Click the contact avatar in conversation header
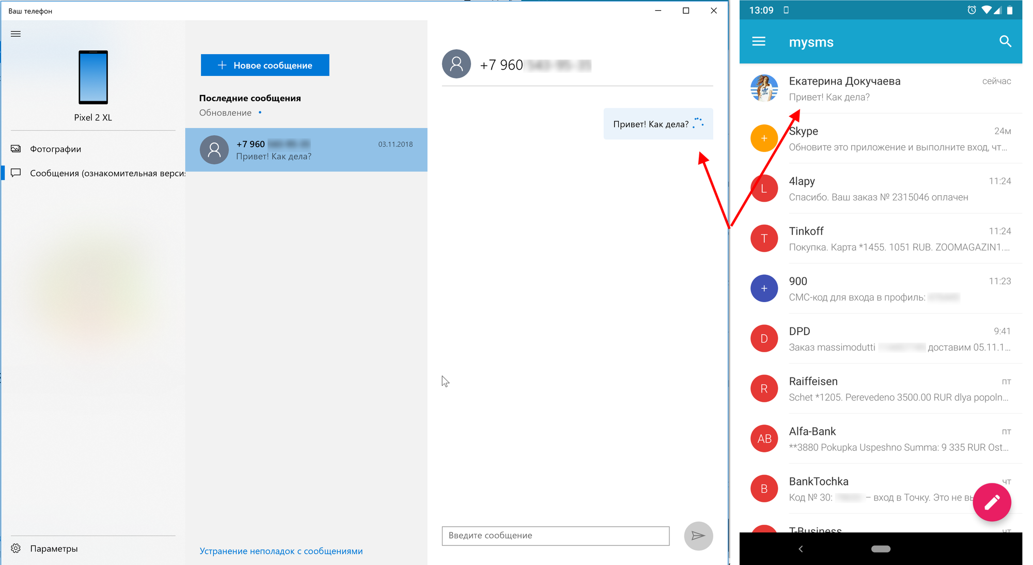This screenshot has height=565, width=1033. (x=456, y=64)
